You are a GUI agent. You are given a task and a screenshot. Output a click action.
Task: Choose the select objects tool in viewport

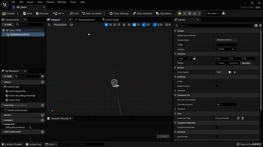point(106,24)
